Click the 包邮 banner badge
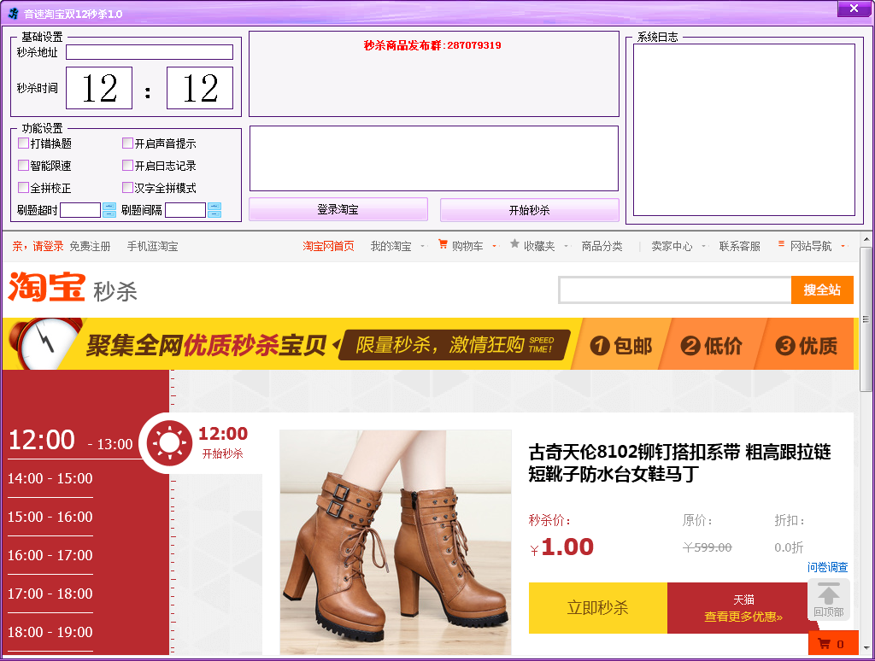 click(x=621, y=346)
